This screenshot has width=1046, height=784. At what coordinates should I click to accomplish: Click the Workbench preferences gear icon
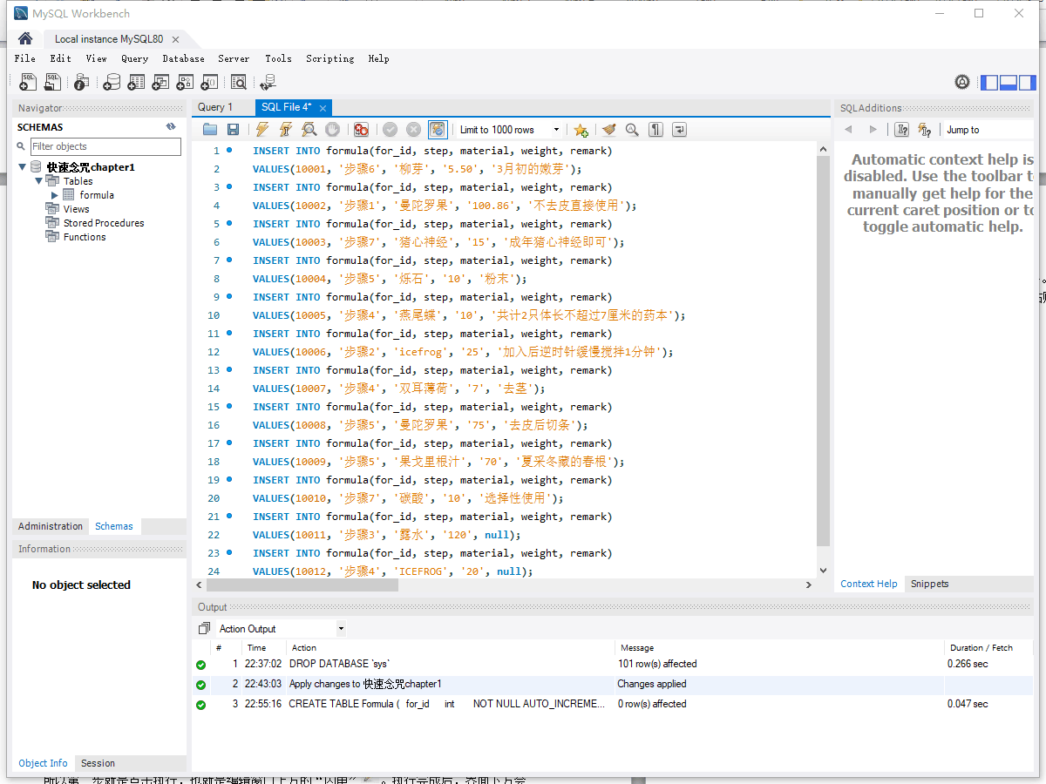click(962, 82)
